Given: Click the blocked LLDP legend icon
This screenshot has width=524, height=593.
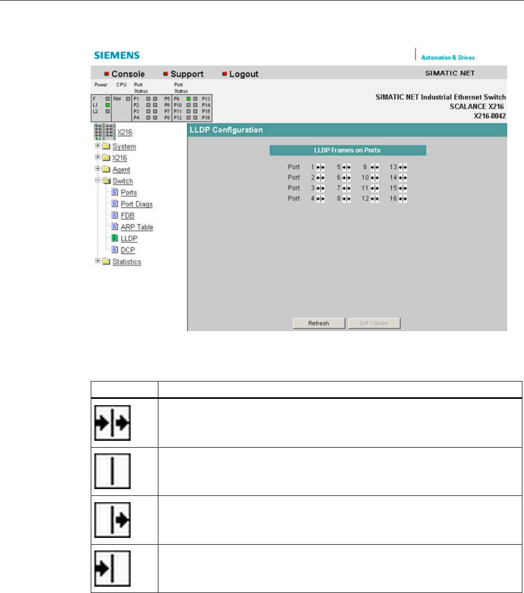Looking at the screenshot, I should tap(113, 471).
